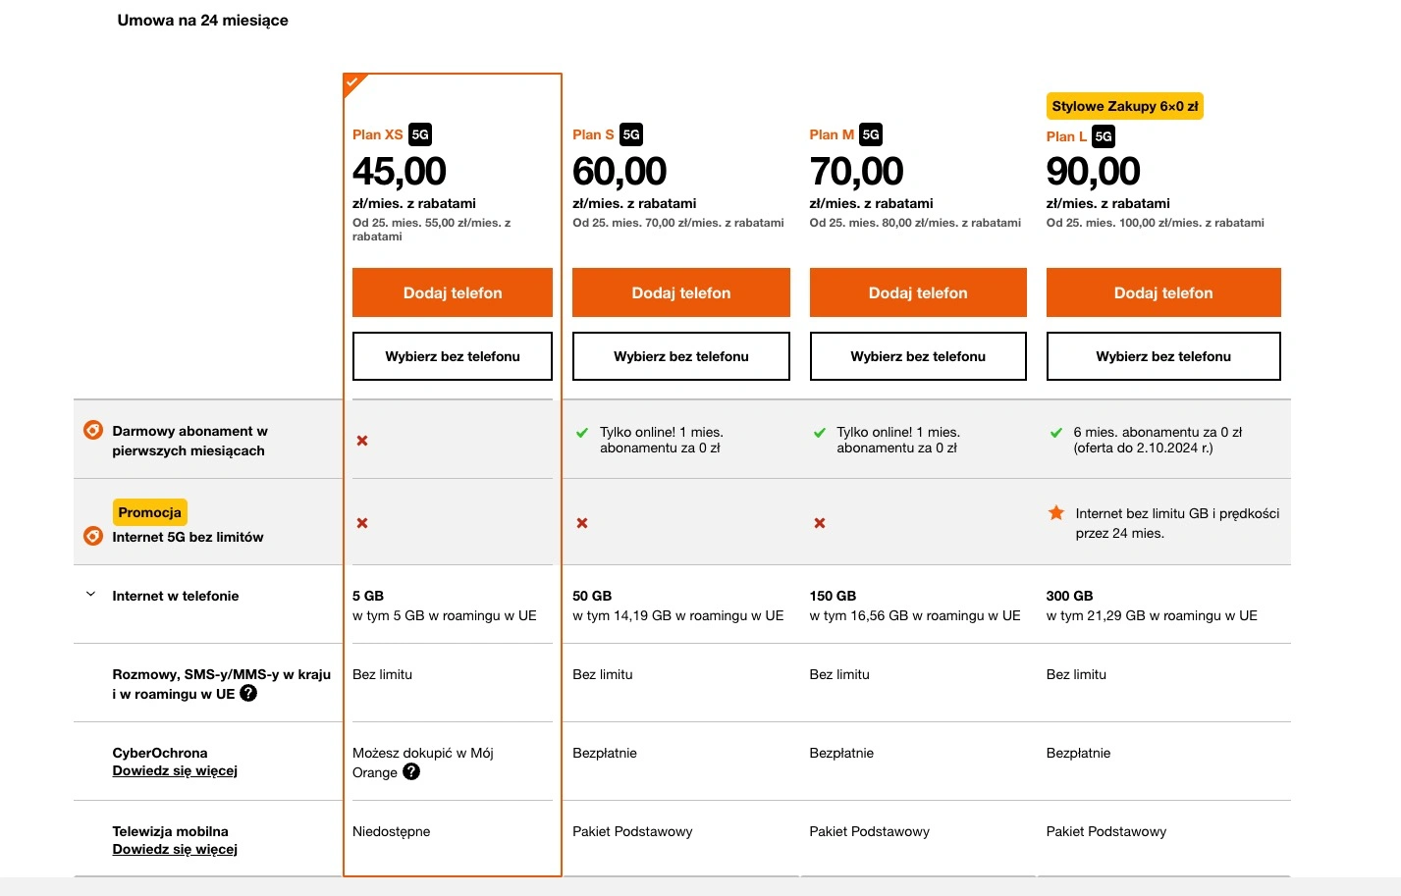Toggle the selected checkmark on Plan XS card
1401x896 pixels.
pyautogui.click(x=351, y=82)
